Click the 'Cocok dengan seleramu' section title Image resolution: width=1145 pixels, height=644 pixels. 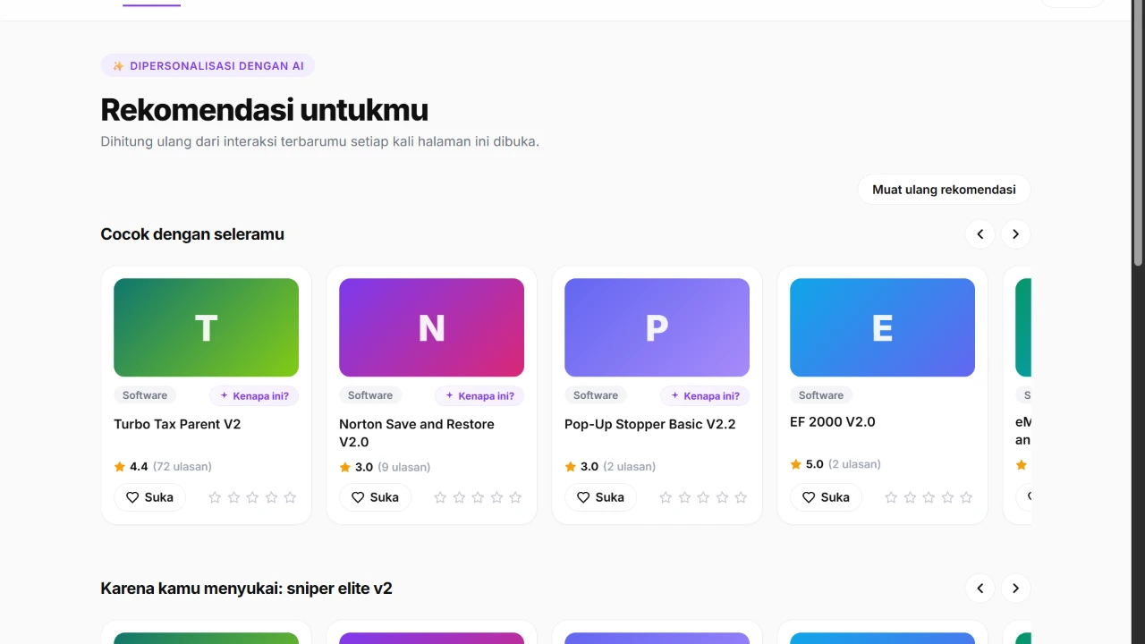192,234
